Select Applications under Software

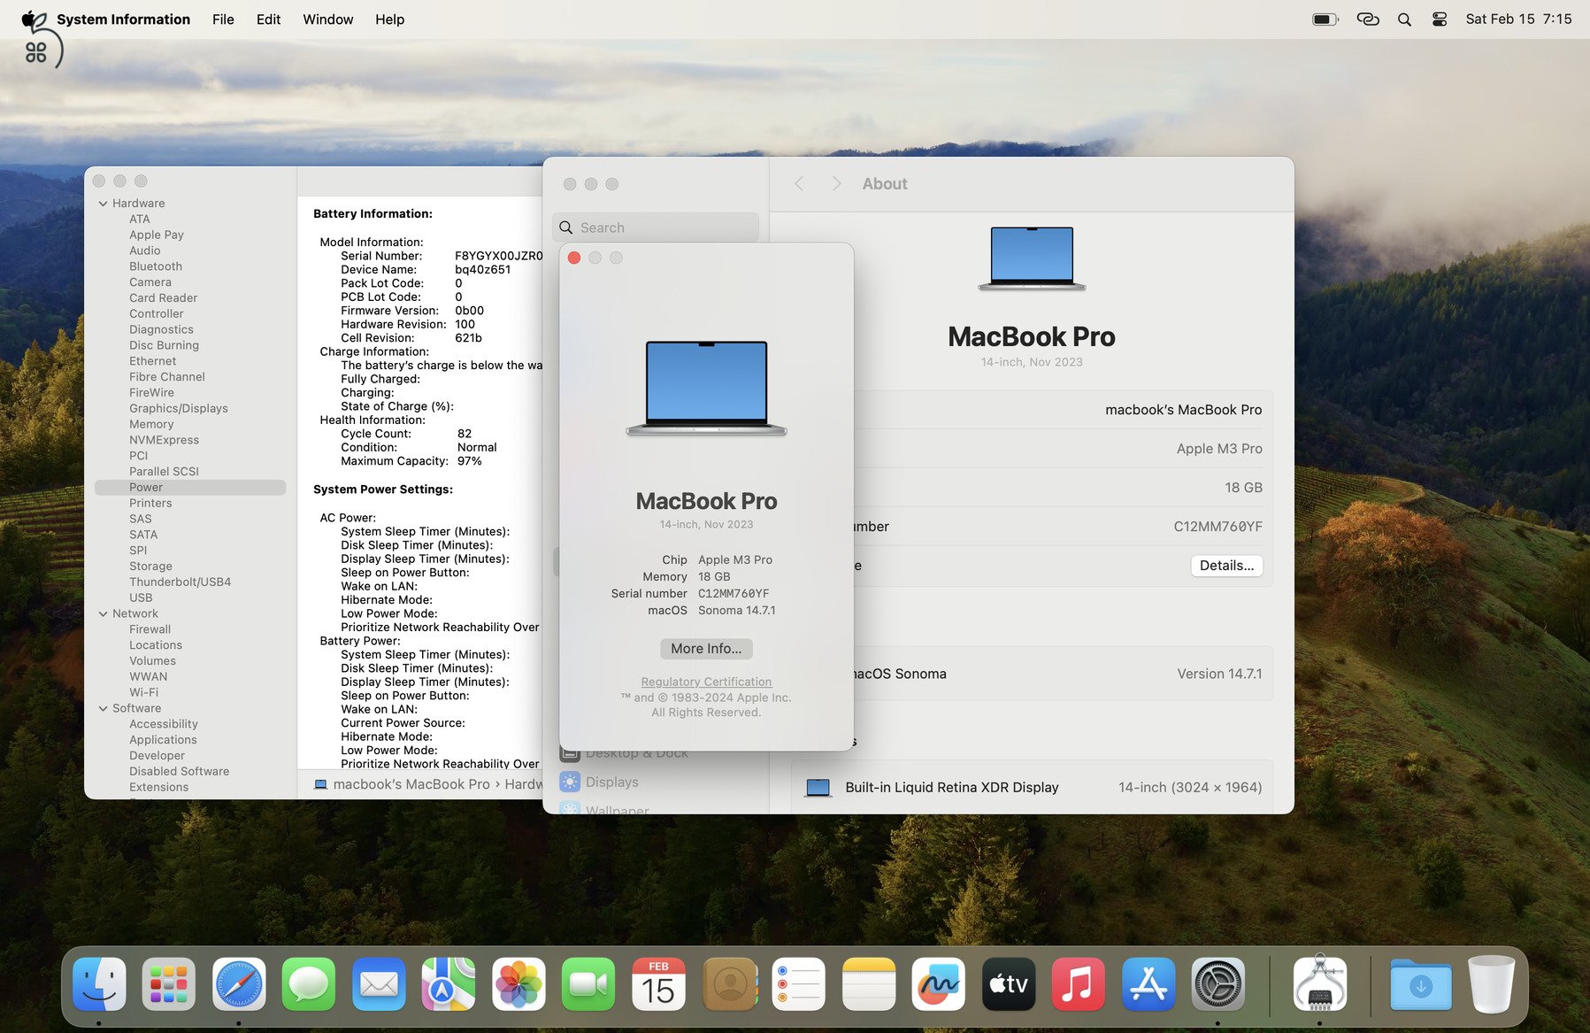coord(163,740)
